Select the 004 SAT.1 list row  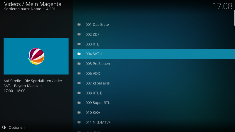(154, 54)
